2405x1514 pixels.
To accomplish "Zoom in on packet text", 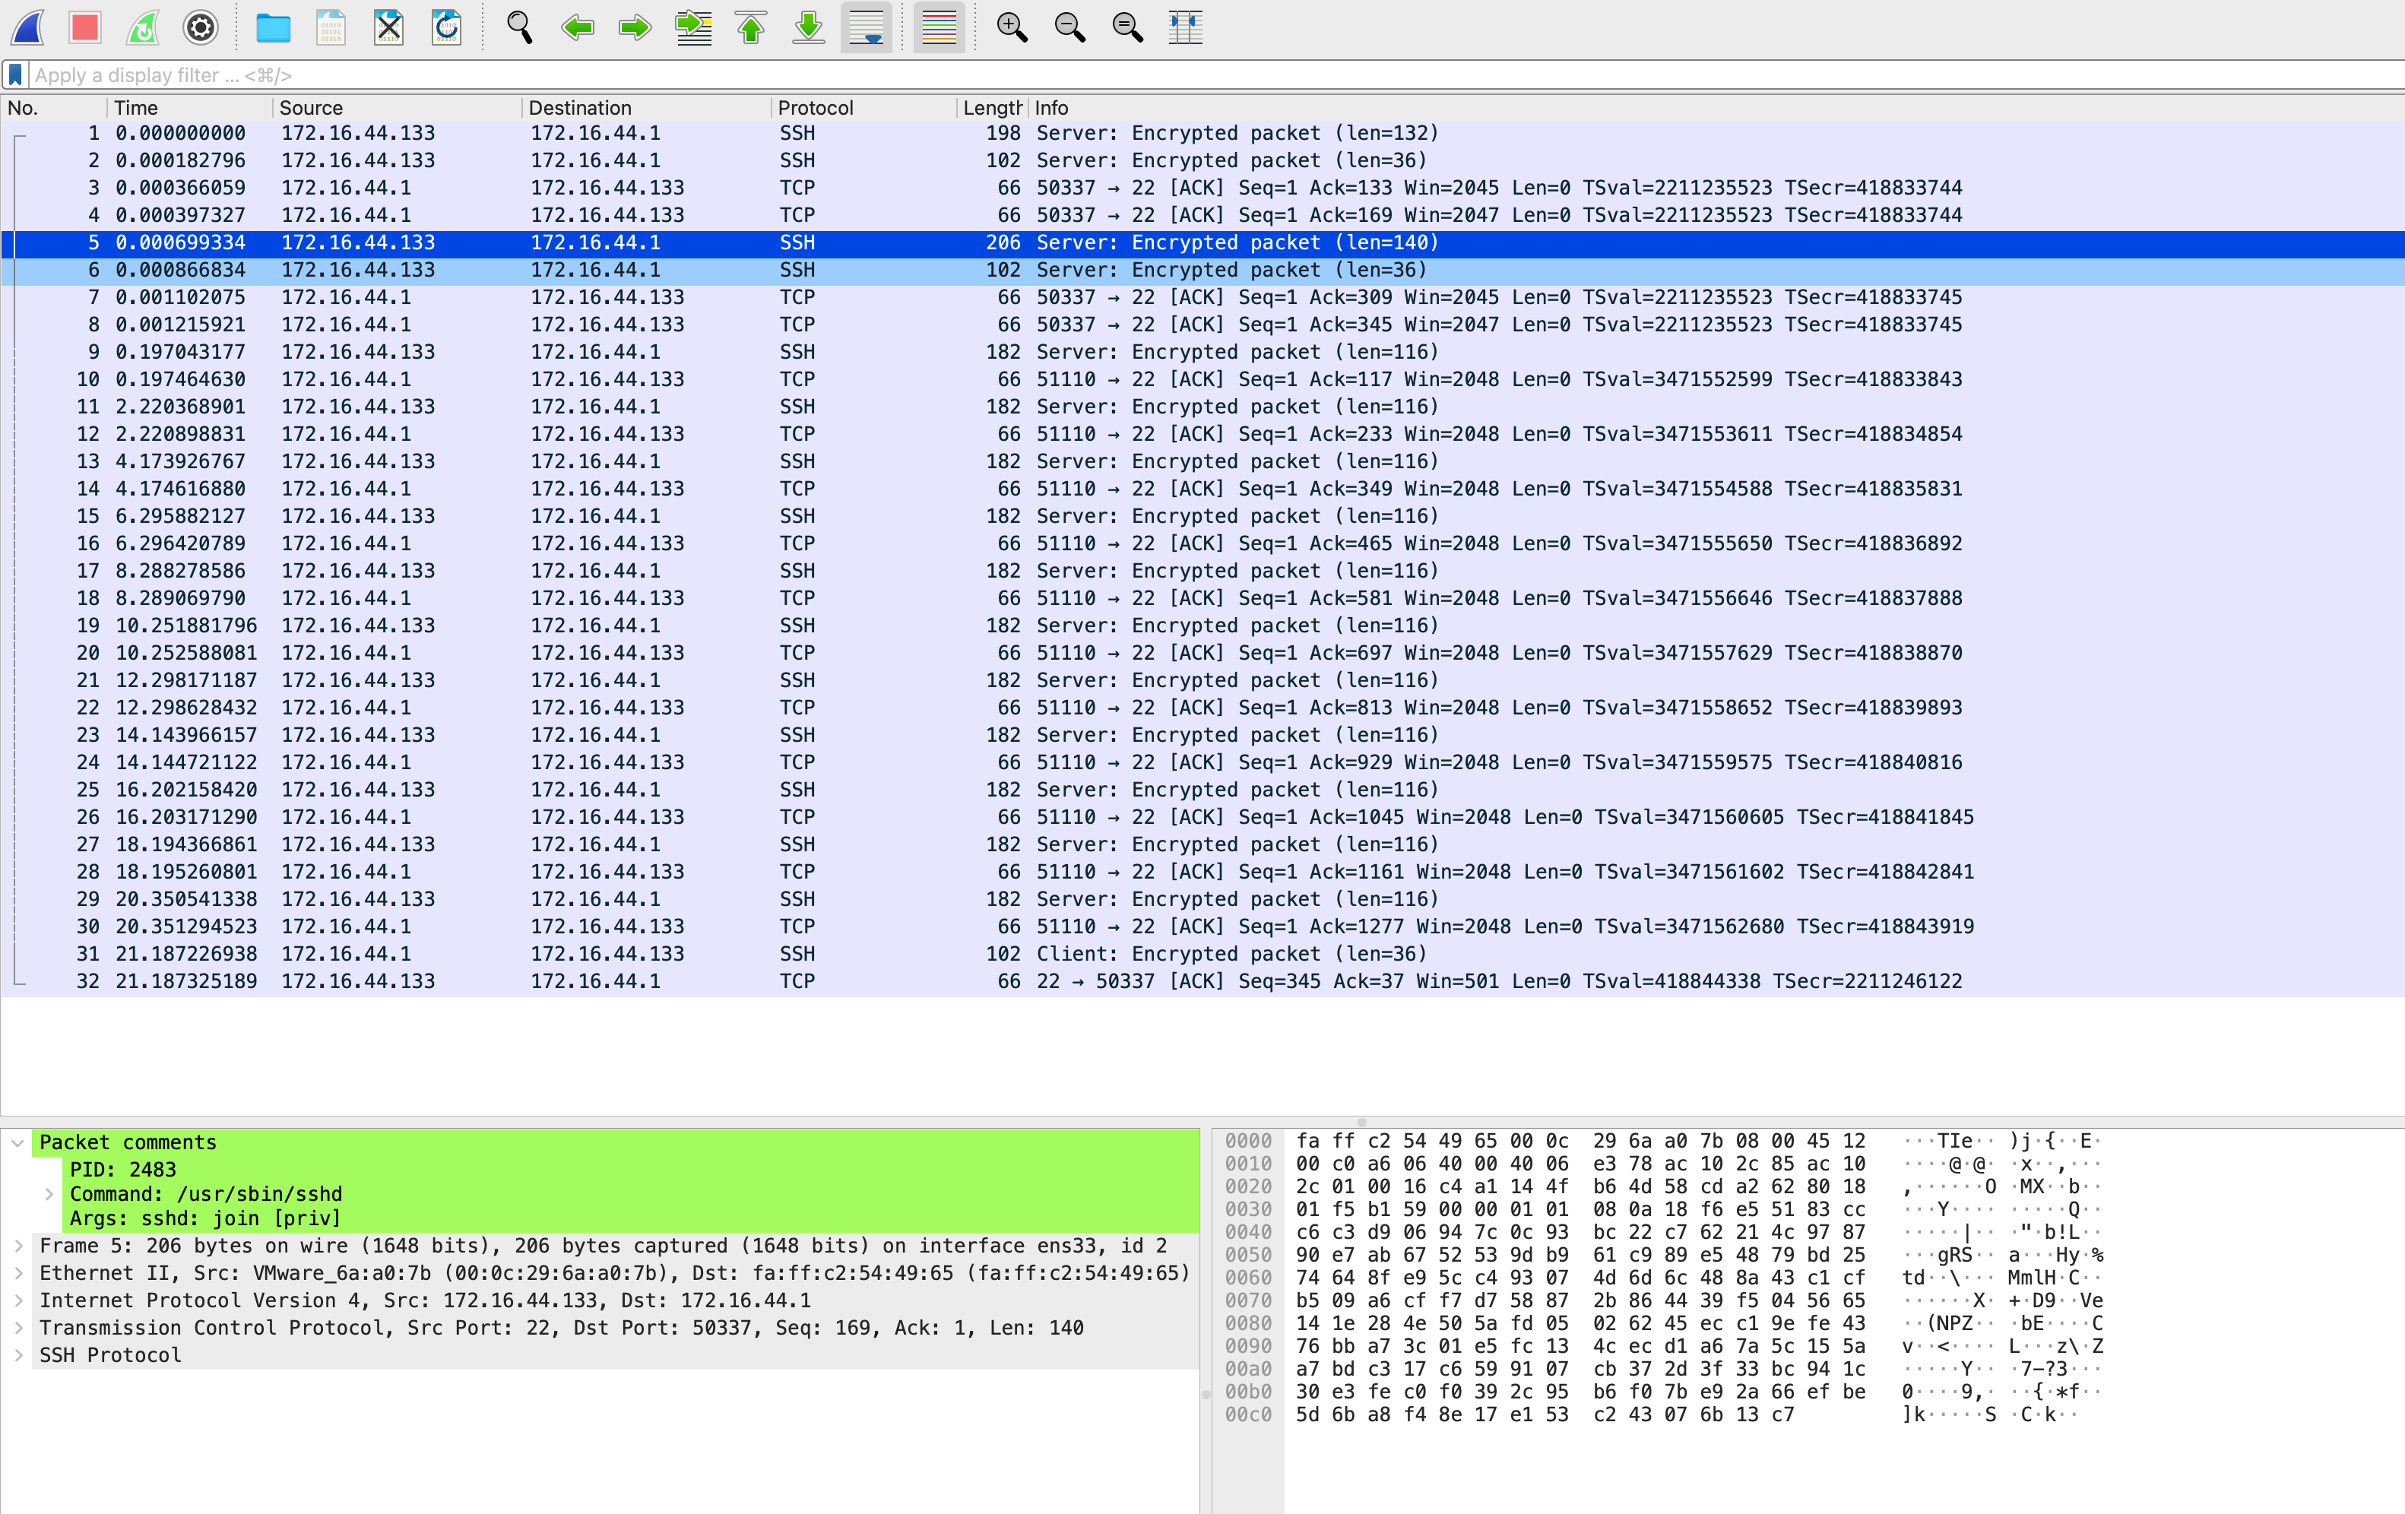I will [1012, 27].
